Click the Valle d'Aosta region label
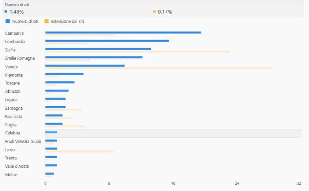 click(17, 166)
